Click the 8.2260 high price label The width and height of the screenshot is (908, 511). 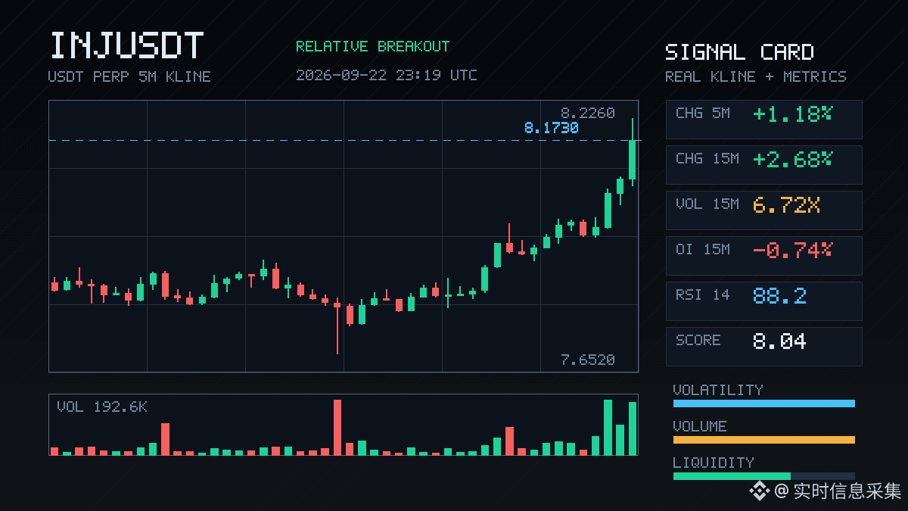pos(587,113)
